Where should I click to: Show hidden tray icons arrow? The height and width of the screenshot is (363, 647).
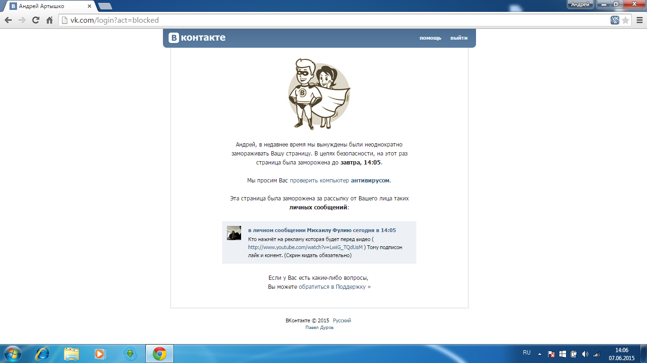tap(539, 354)
